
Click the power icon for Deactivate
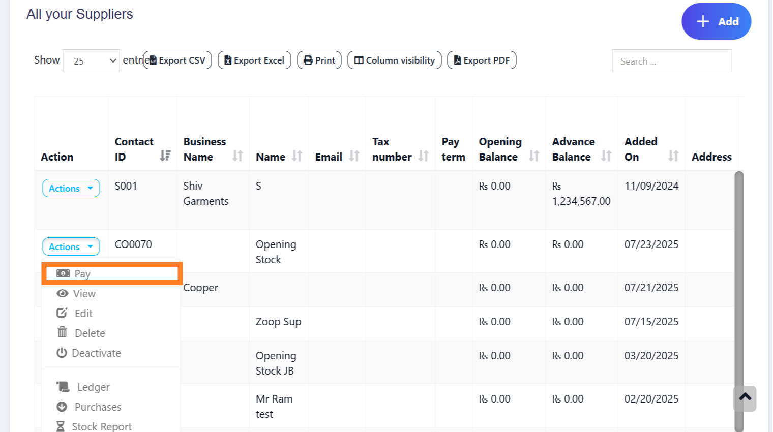click(62, 353)
